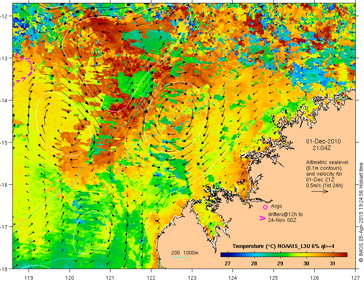Image resolution: width=364 pixels, height=281 pixels.
Task: Click the magenta Argo circle legend symbol
Action: click(265, 207)
